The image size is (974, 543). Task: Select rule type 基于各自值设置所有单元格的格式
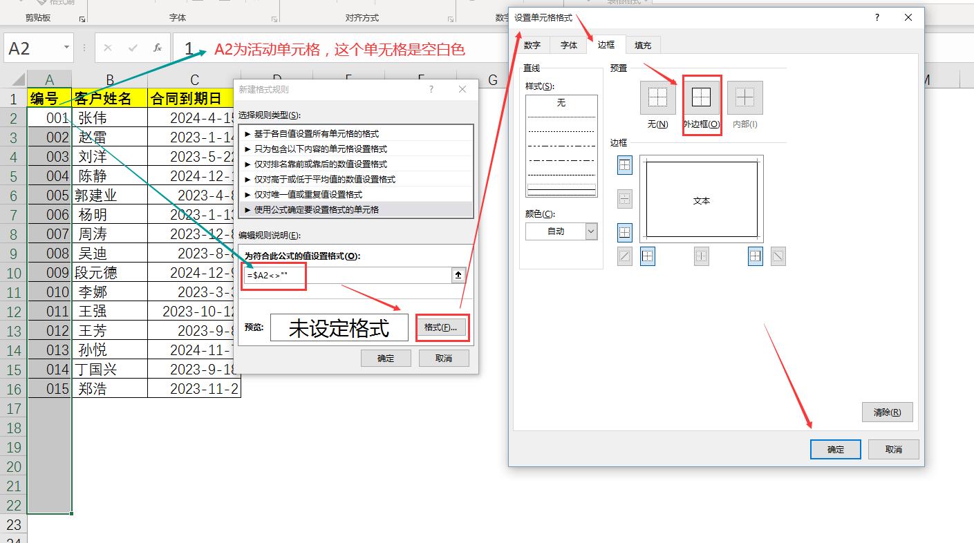(x=356, y=133)
